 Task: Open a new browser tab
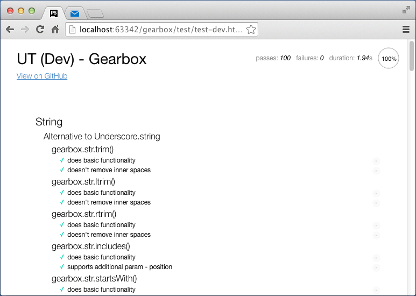click(95, 13)
